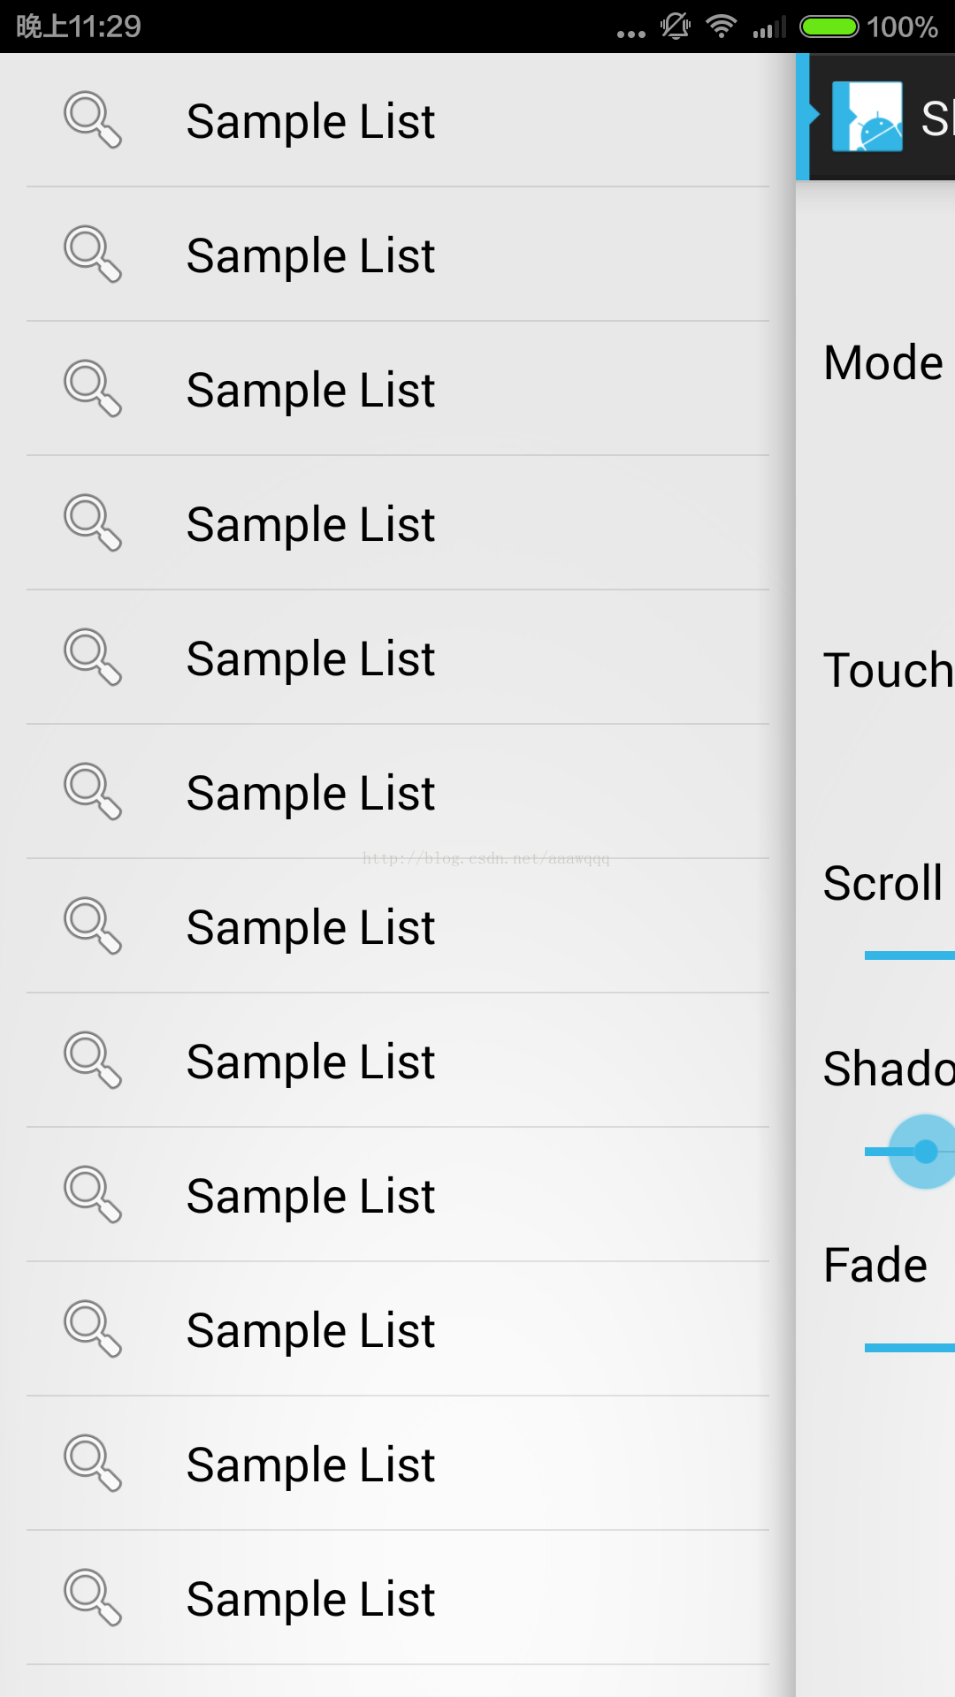Tap the magnifier icon in fifth Sample List row
The width and height of the screenshot is (955, 1697).
93,658
